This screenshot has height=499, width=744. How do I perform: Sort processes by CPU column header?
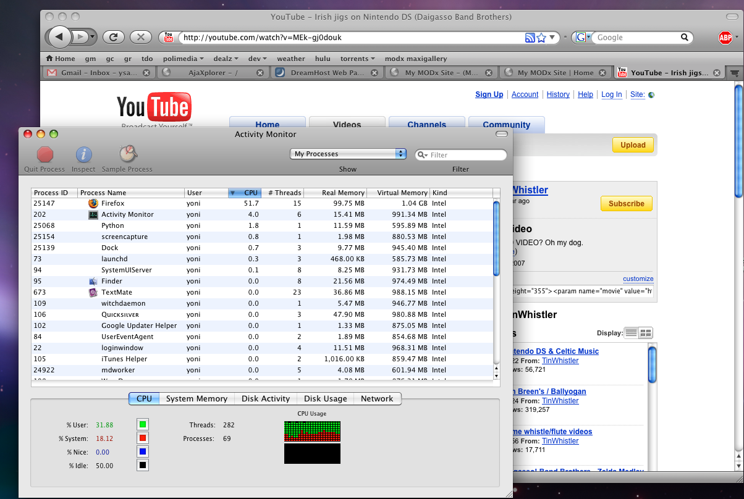tap(245, 193)
